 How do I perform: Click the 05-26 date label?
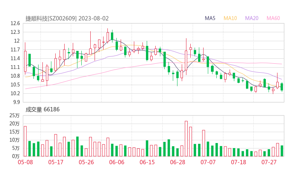(86, 162)
